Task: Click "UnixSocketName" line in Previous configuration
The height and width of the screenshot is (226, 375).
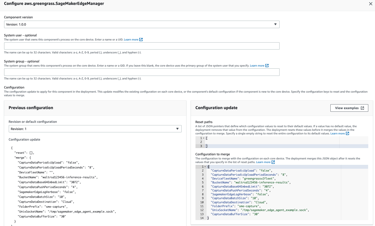Action: pos(67,212)
